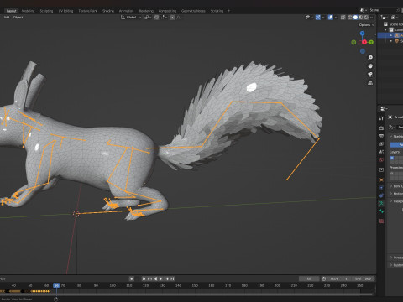Switch to solid viewport shading
This screenshot has height=302, width=403.
355,18
